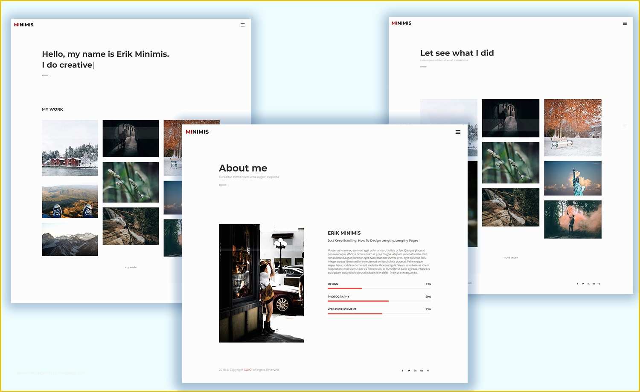Screen dimensions: 640x392
Task: Open the hamburger menu beside 'Let see what I did'
Action: (625, 23)
